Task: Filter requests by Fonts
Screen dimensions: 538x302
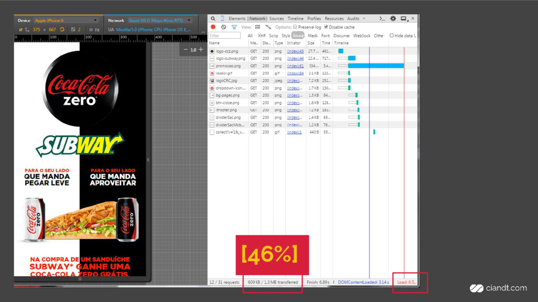Action: [x=325, y=36]
